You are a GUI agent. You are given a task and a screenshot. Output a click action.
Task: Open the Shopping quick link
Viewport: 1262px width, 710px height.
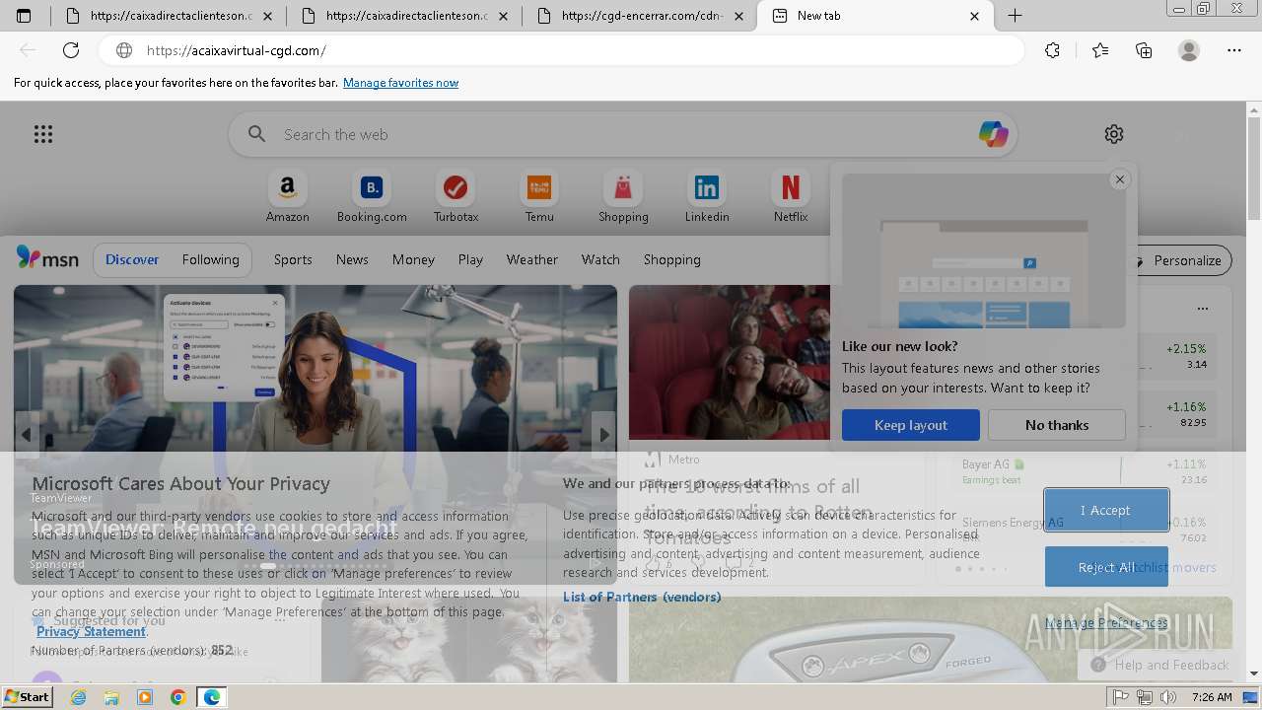[623, 196]
